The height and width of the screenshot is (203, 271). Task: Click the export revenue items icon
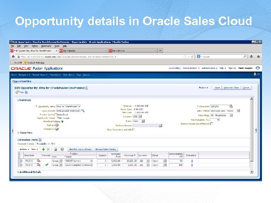point(55,149)
